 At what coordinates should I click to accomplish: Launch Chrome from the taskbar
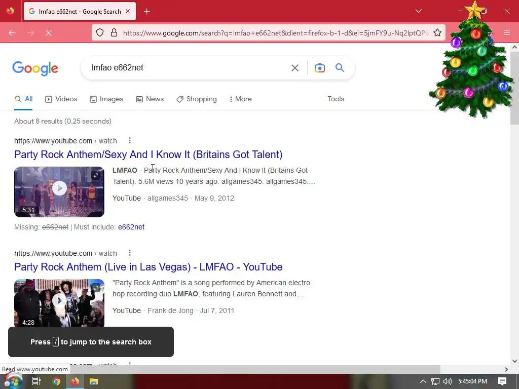[56, 381]
